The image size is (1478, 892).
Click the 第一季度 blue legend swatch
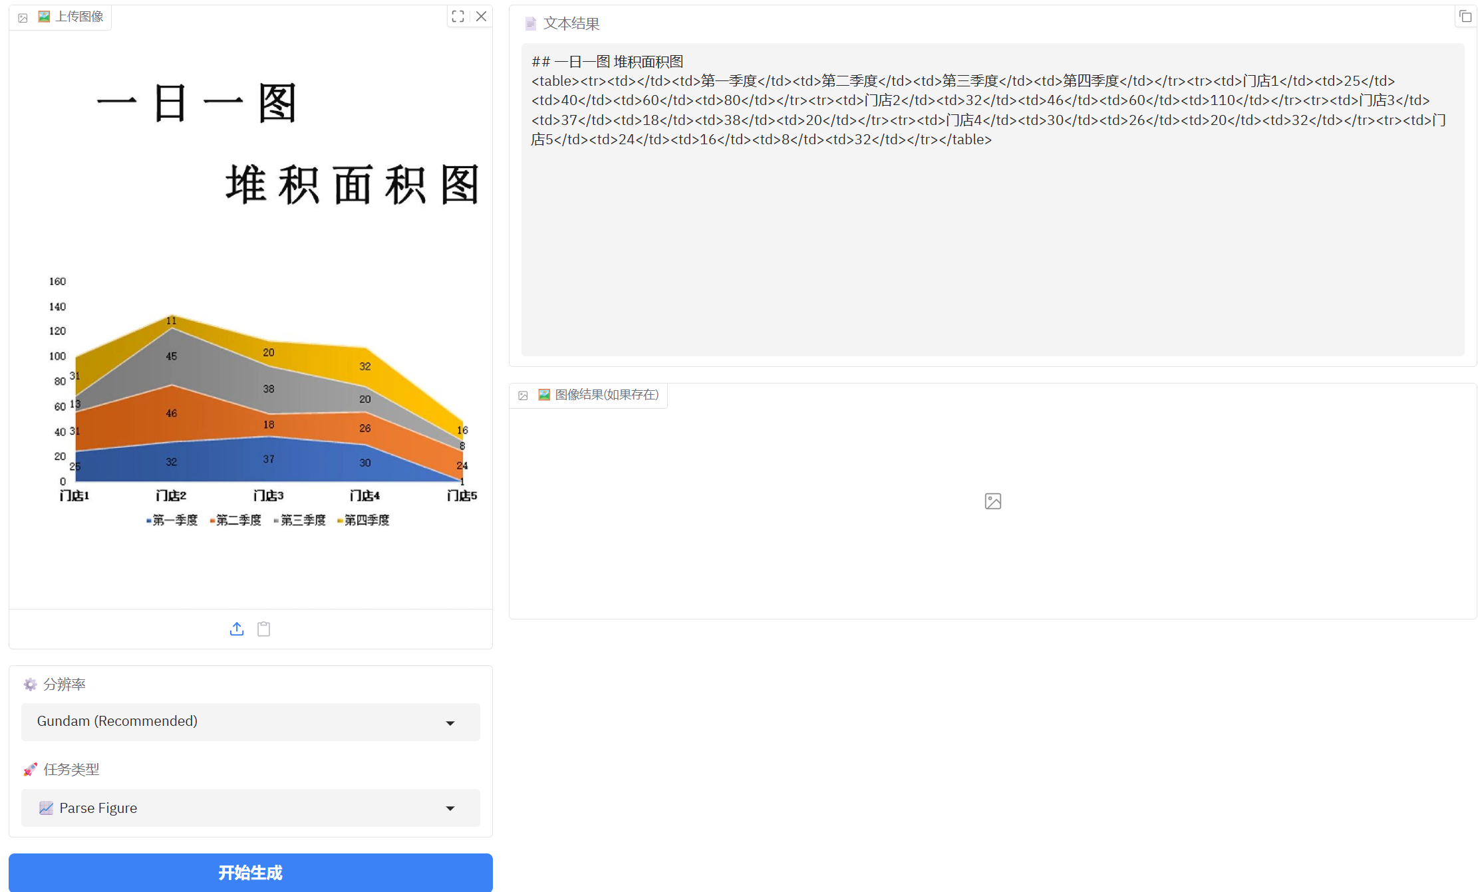148,520
